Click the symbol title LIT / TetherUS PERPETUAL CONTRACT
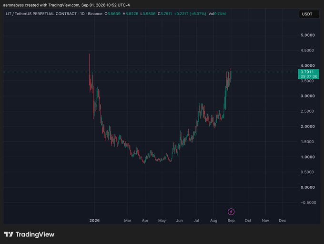The width and height of the screenshot is (324, 244). [x=41, y=14]
